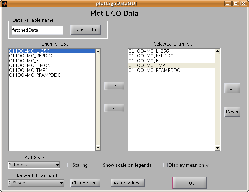This screenshot has width=249, height=192.
Task: Minimize the plotLigoDataGUI window
Action: (228, 3)
